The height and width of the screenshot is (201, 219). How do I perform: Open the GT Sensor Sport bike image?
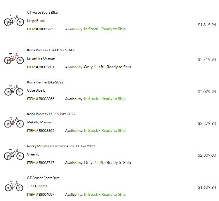click(x=14, y=186)
